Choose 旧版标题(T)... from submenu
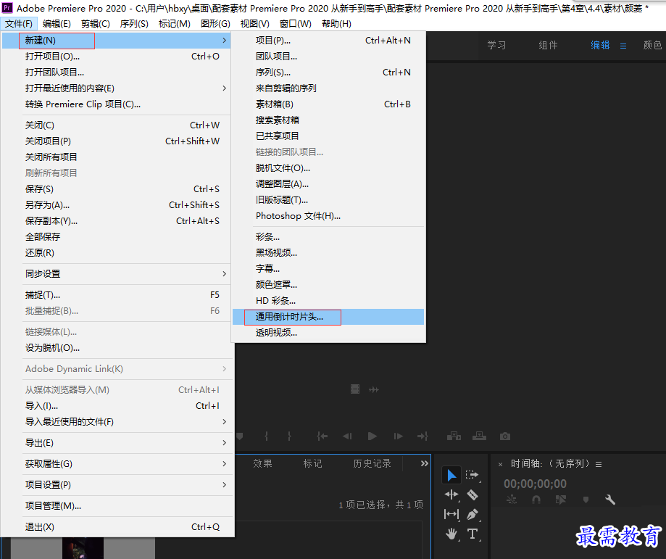 coord(328,200)
